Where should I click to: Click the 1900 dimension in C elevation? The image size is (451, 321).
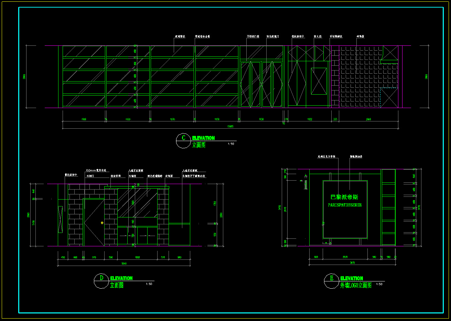84,119
